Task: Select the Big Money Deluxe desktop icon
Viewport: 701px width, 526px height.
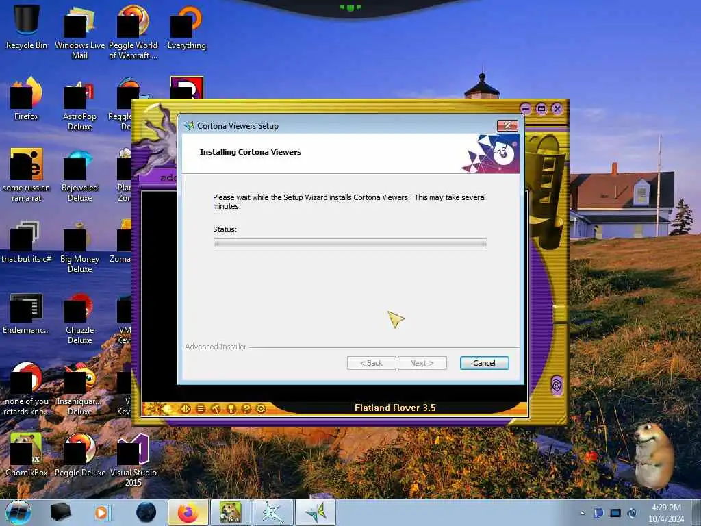Action: tap(79, 246)
